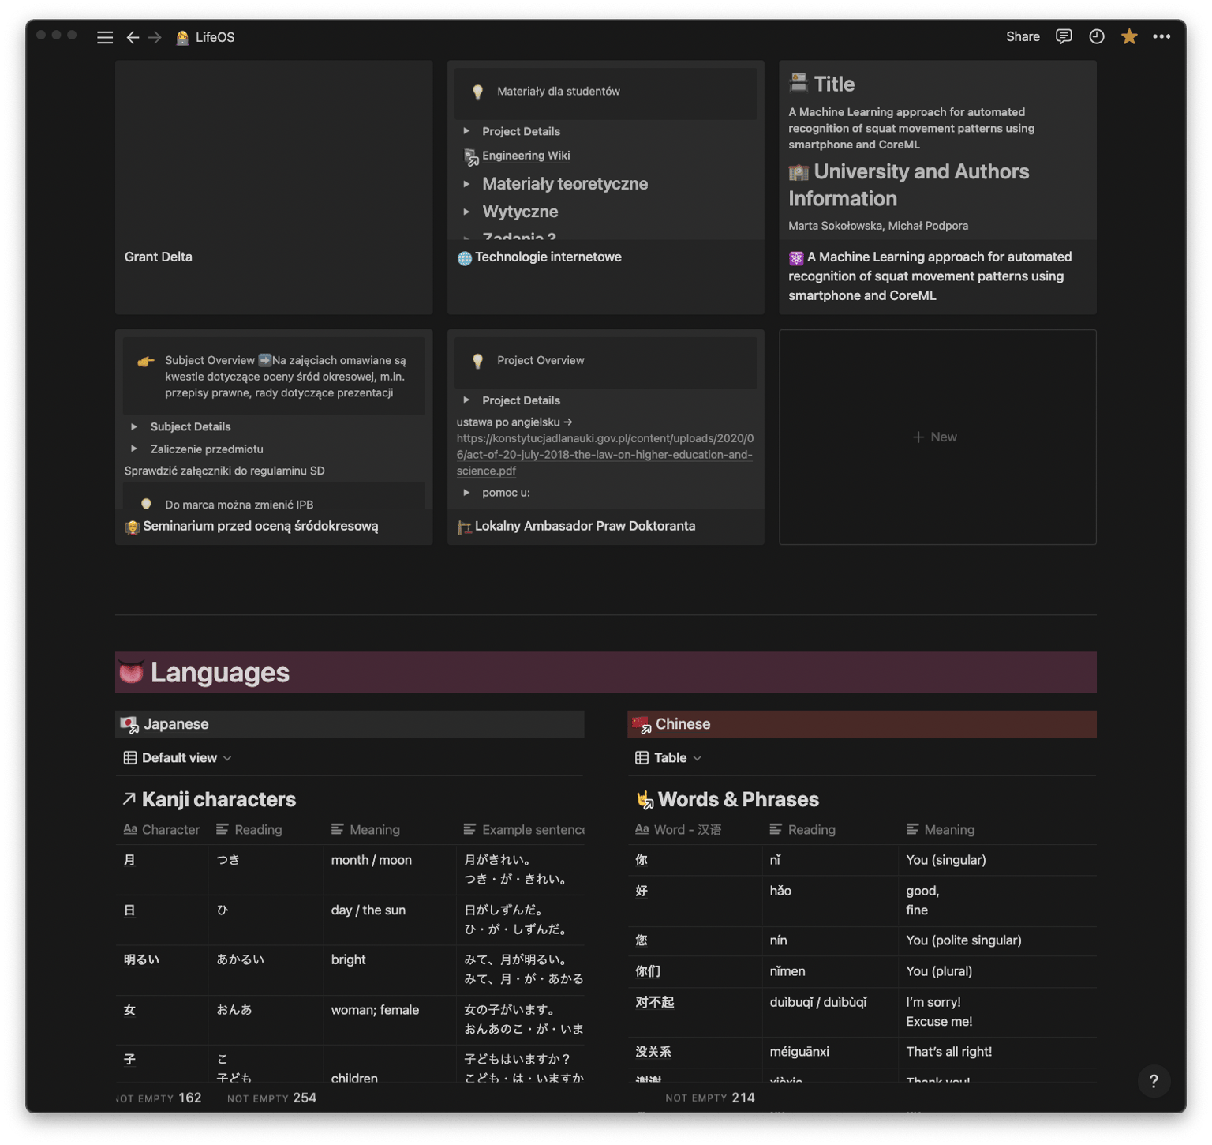The height and width of the screenshot is (1145, 1212).
Task: Open the sidebar hamburger menu
Action: (105, 37)
